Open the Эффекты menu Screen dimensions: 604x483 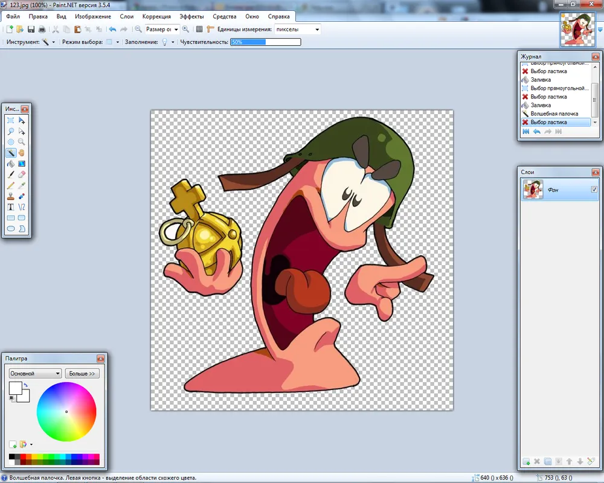[x=191, y=16]
